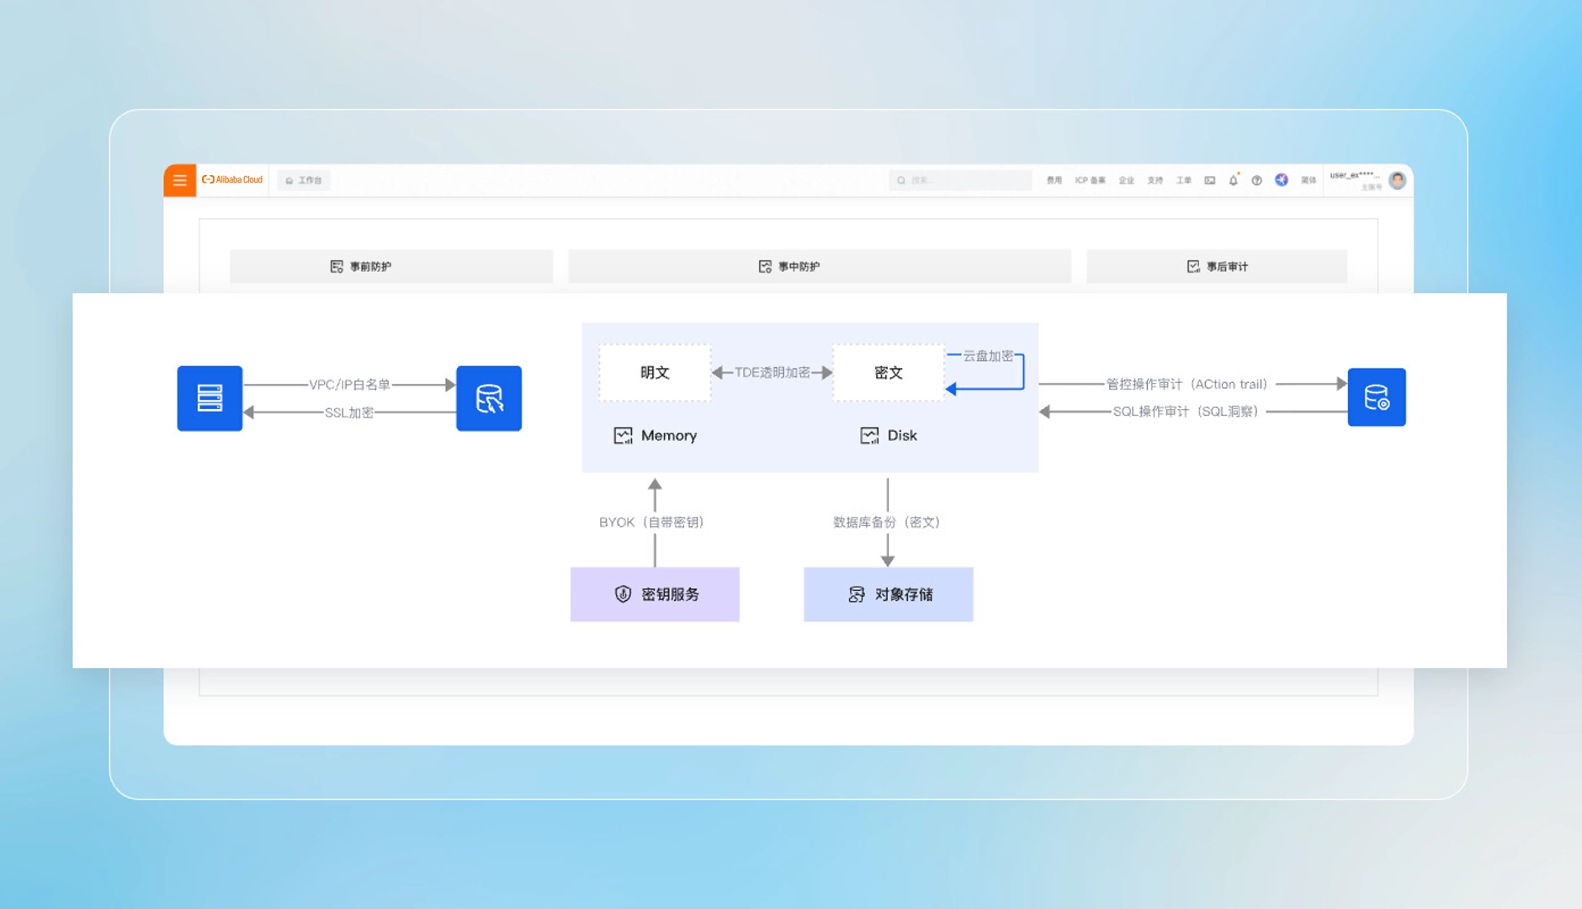This screenshot has width=1582, height=909.
Task: Select the 事后审计 tab
Action: pyautogui.click(x=1217, y=266)
